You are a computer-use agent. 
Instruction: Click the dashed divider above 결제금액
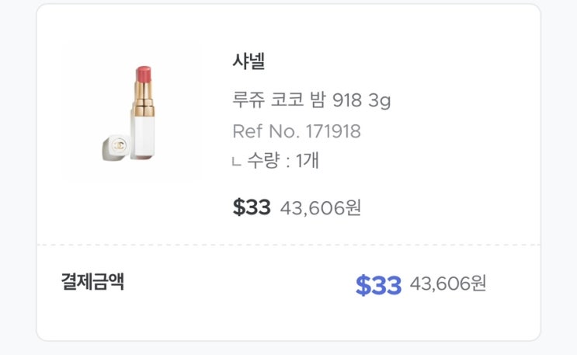288,245
